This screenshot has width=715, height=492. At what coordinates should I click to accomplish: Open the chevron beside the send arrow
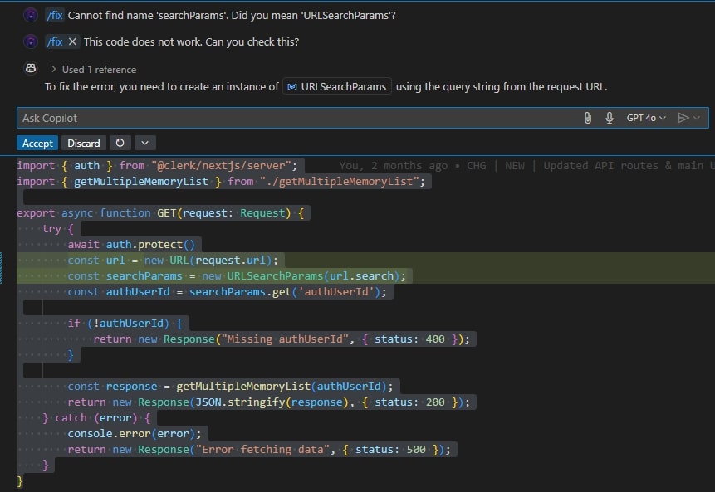pyautogui.click(x=697, y=118)
